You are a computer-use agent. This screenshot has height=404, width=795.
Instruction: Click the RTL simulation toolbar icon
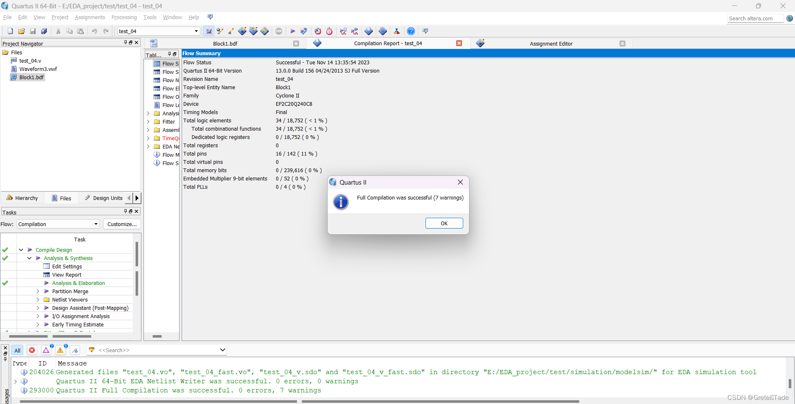tap(343, 31)
